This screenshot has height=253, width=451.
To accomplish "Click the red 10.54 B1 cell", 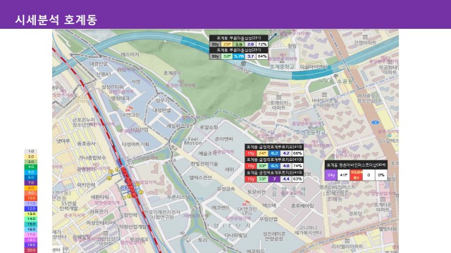I will (356, 175).
